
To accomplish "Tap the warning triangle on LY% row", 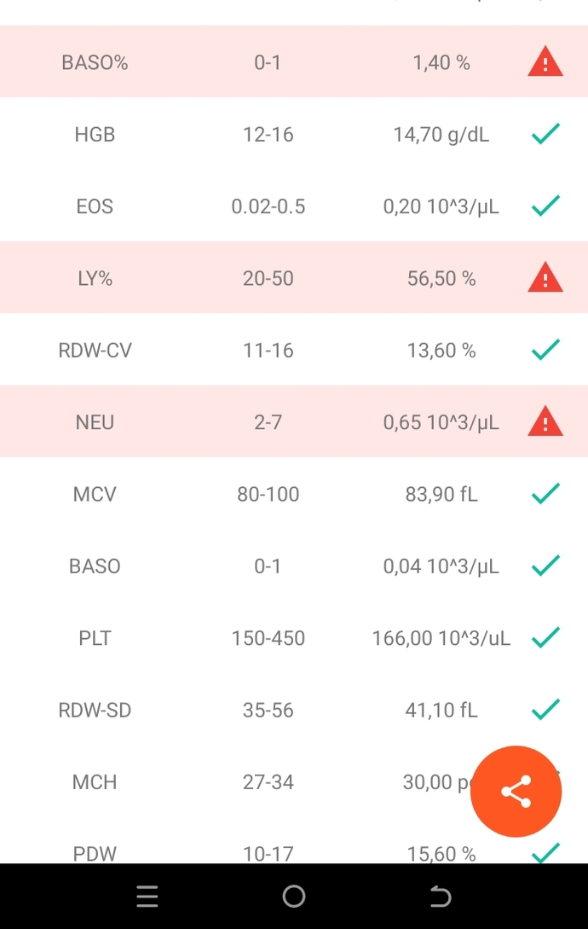I will click(x=545, y=278).
